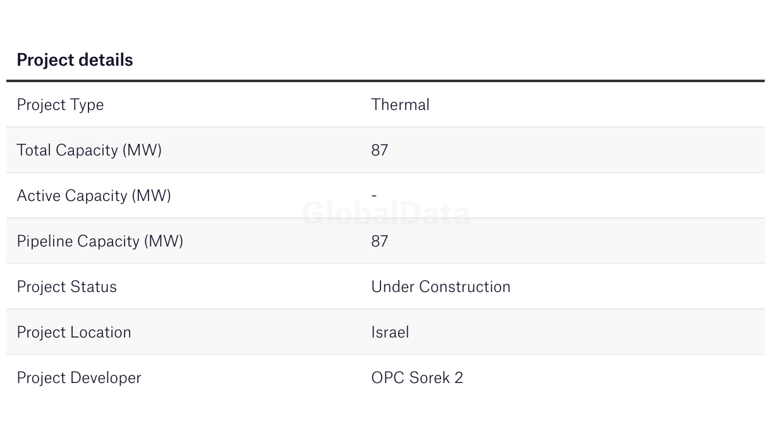Click the Pipeline Capacity value 87

click(x=379, y=241)
